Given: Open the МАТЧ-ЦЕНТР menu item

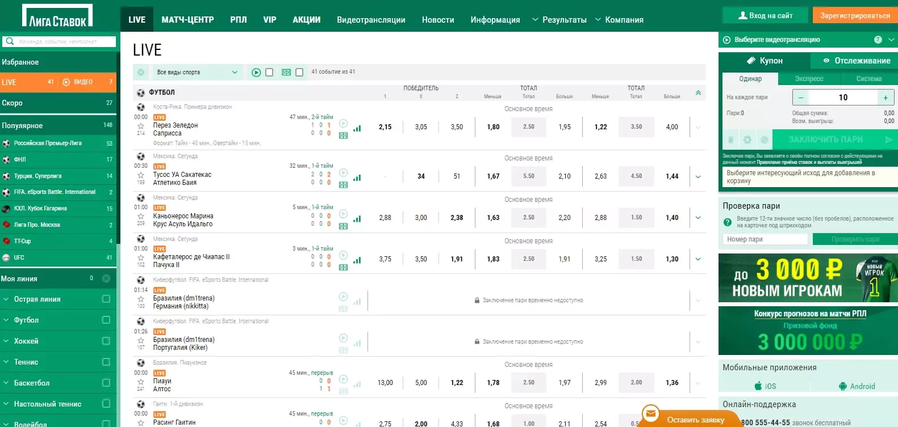Looking at the screenshot, I should (x=187, y=20).
